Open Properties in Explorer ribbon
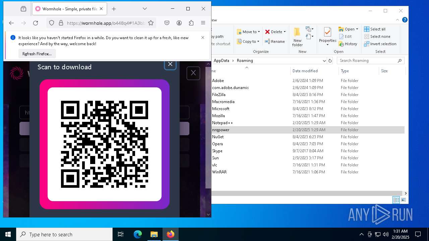Screen dimensions: 429x241 click(327, 37)
